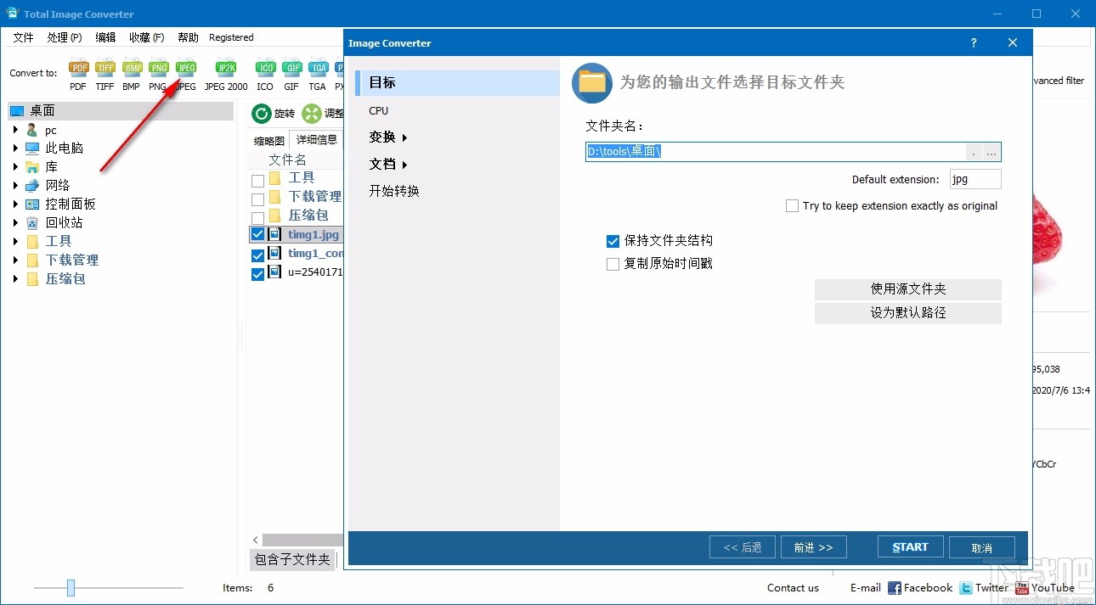Choose GIF as the conversion format

click(291, 74)
